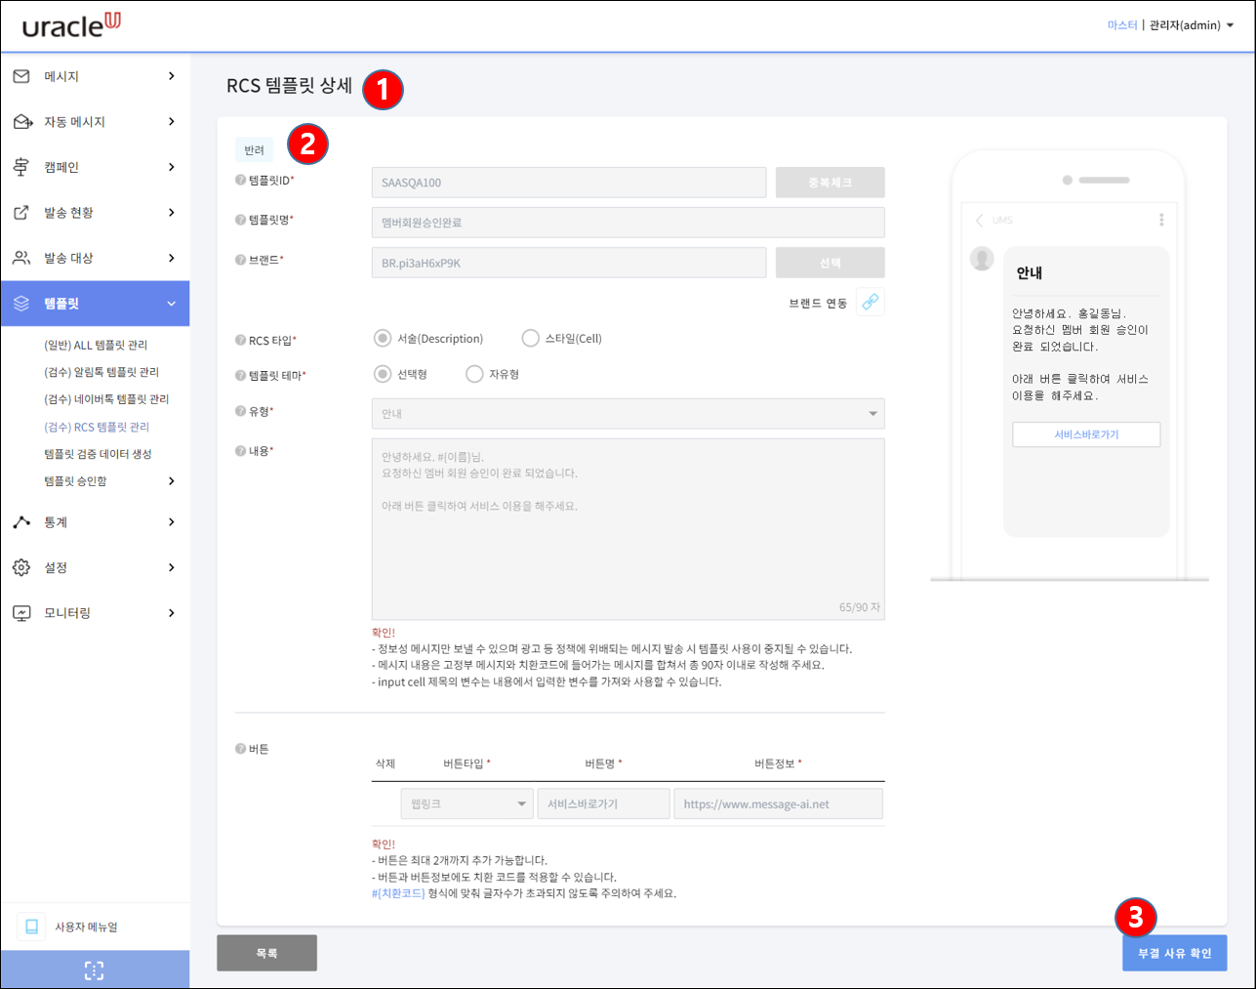Click the 메시지 envelope icon
The width and height of the screenshot is (1256, 989).
[x=21, y=76]
